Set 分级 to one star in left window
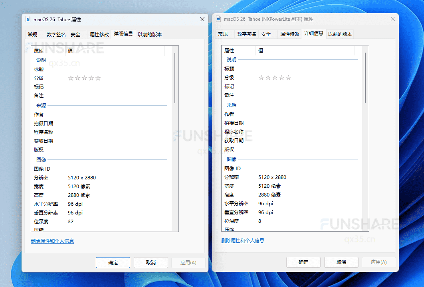Screen dimensions: 424x287 [71, 78]
